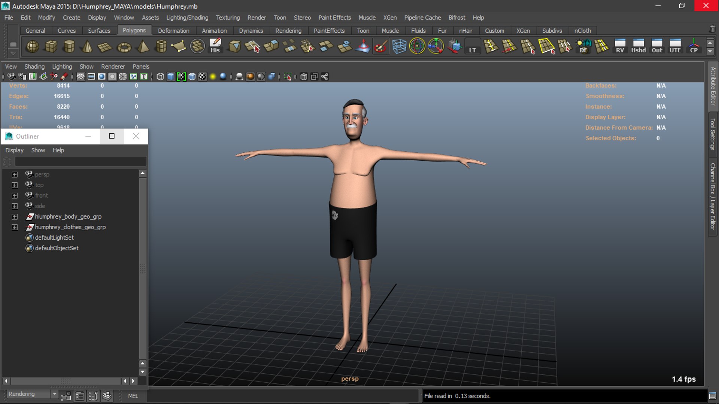Viewport: 719px width, 404px height.
Task: Open the Rendering menu set dropdown
Action: (33, 394)
